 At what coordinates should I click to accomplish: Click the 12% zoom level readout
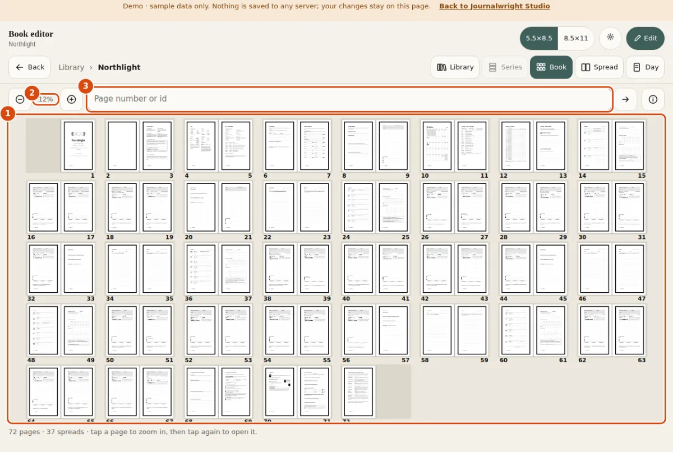click(x=45, y=99)
